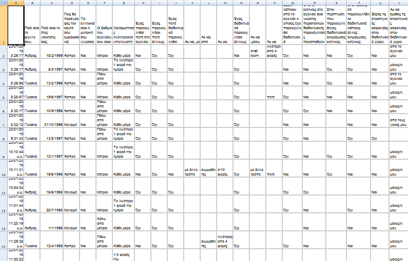
Task: Click birth date cell '13/2/1996'
Action: pyautogui.click(x=51, y=79)
